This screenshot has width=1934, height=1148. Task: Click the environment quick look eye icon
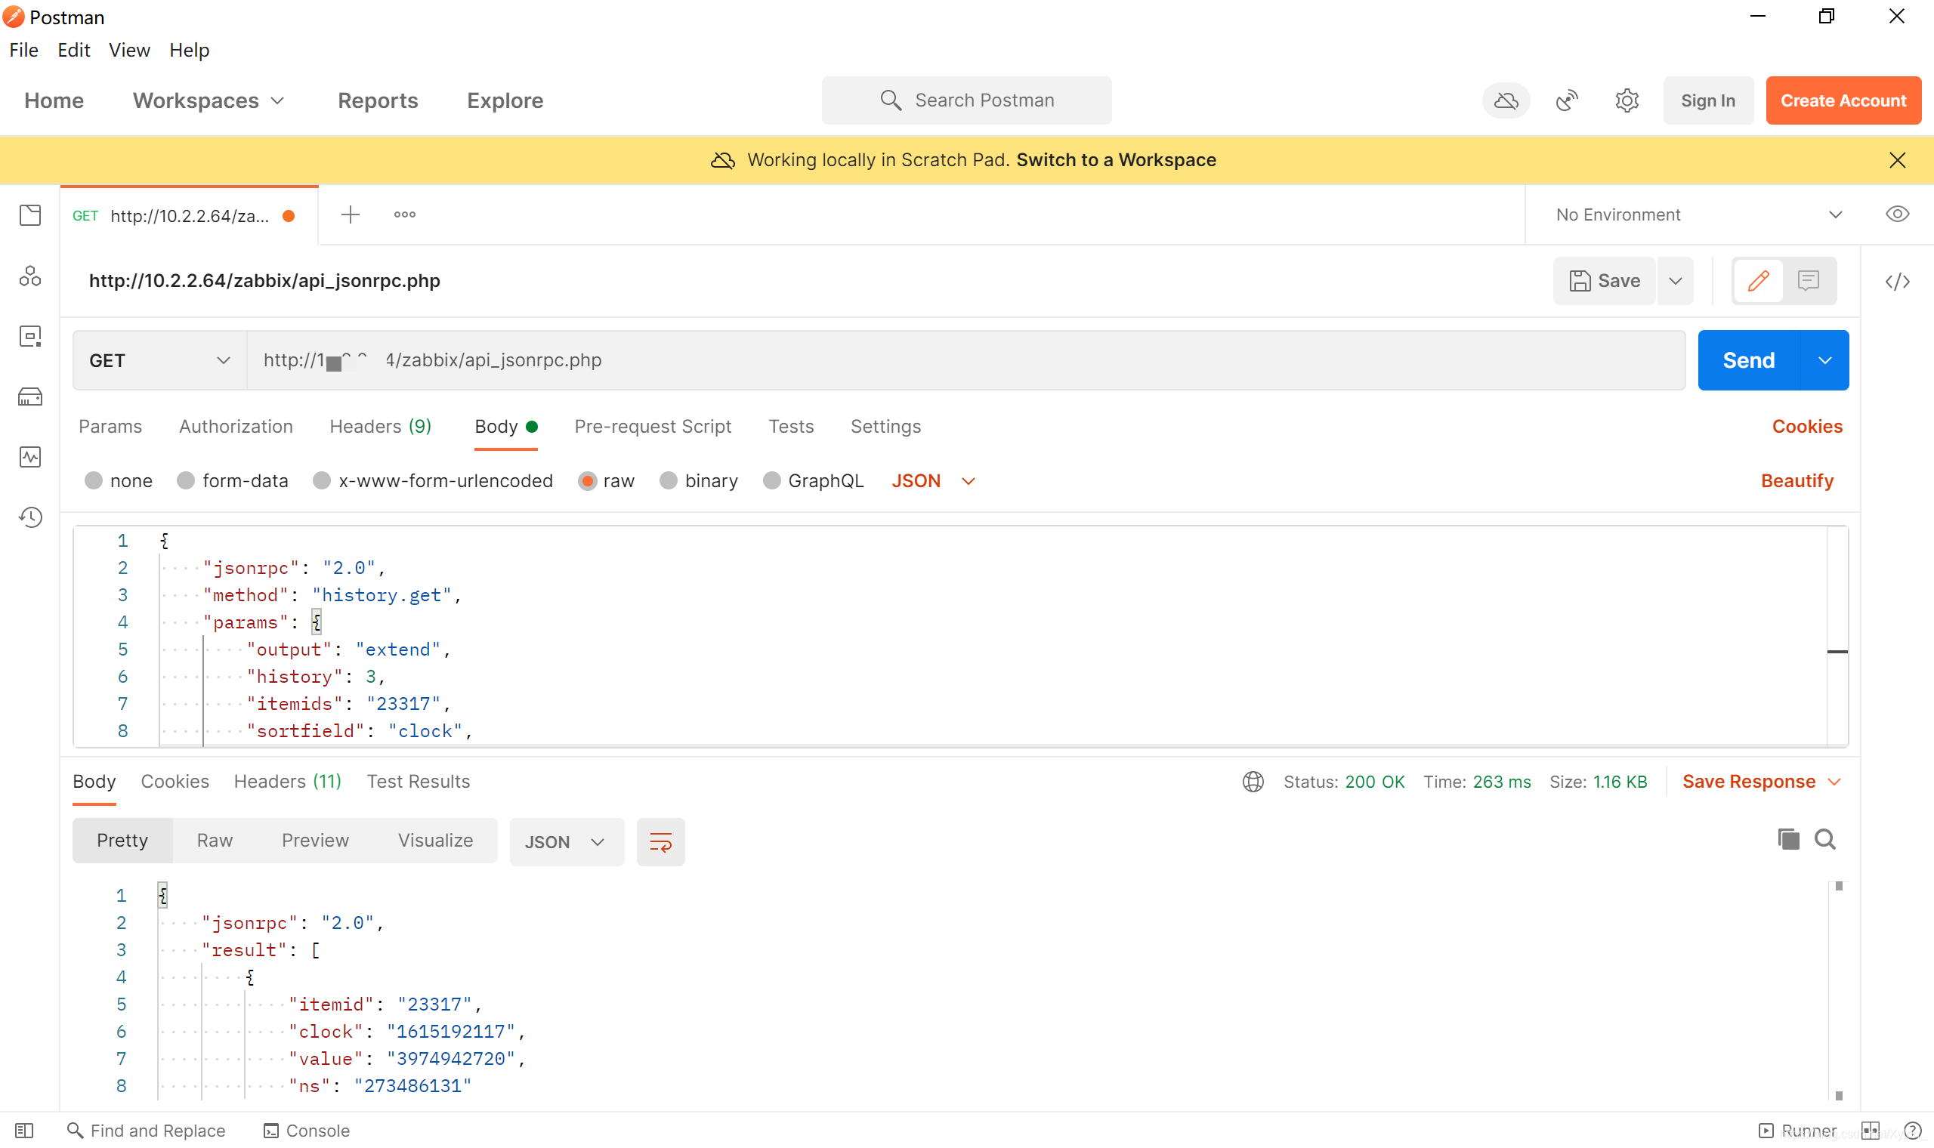[1897, 214]
